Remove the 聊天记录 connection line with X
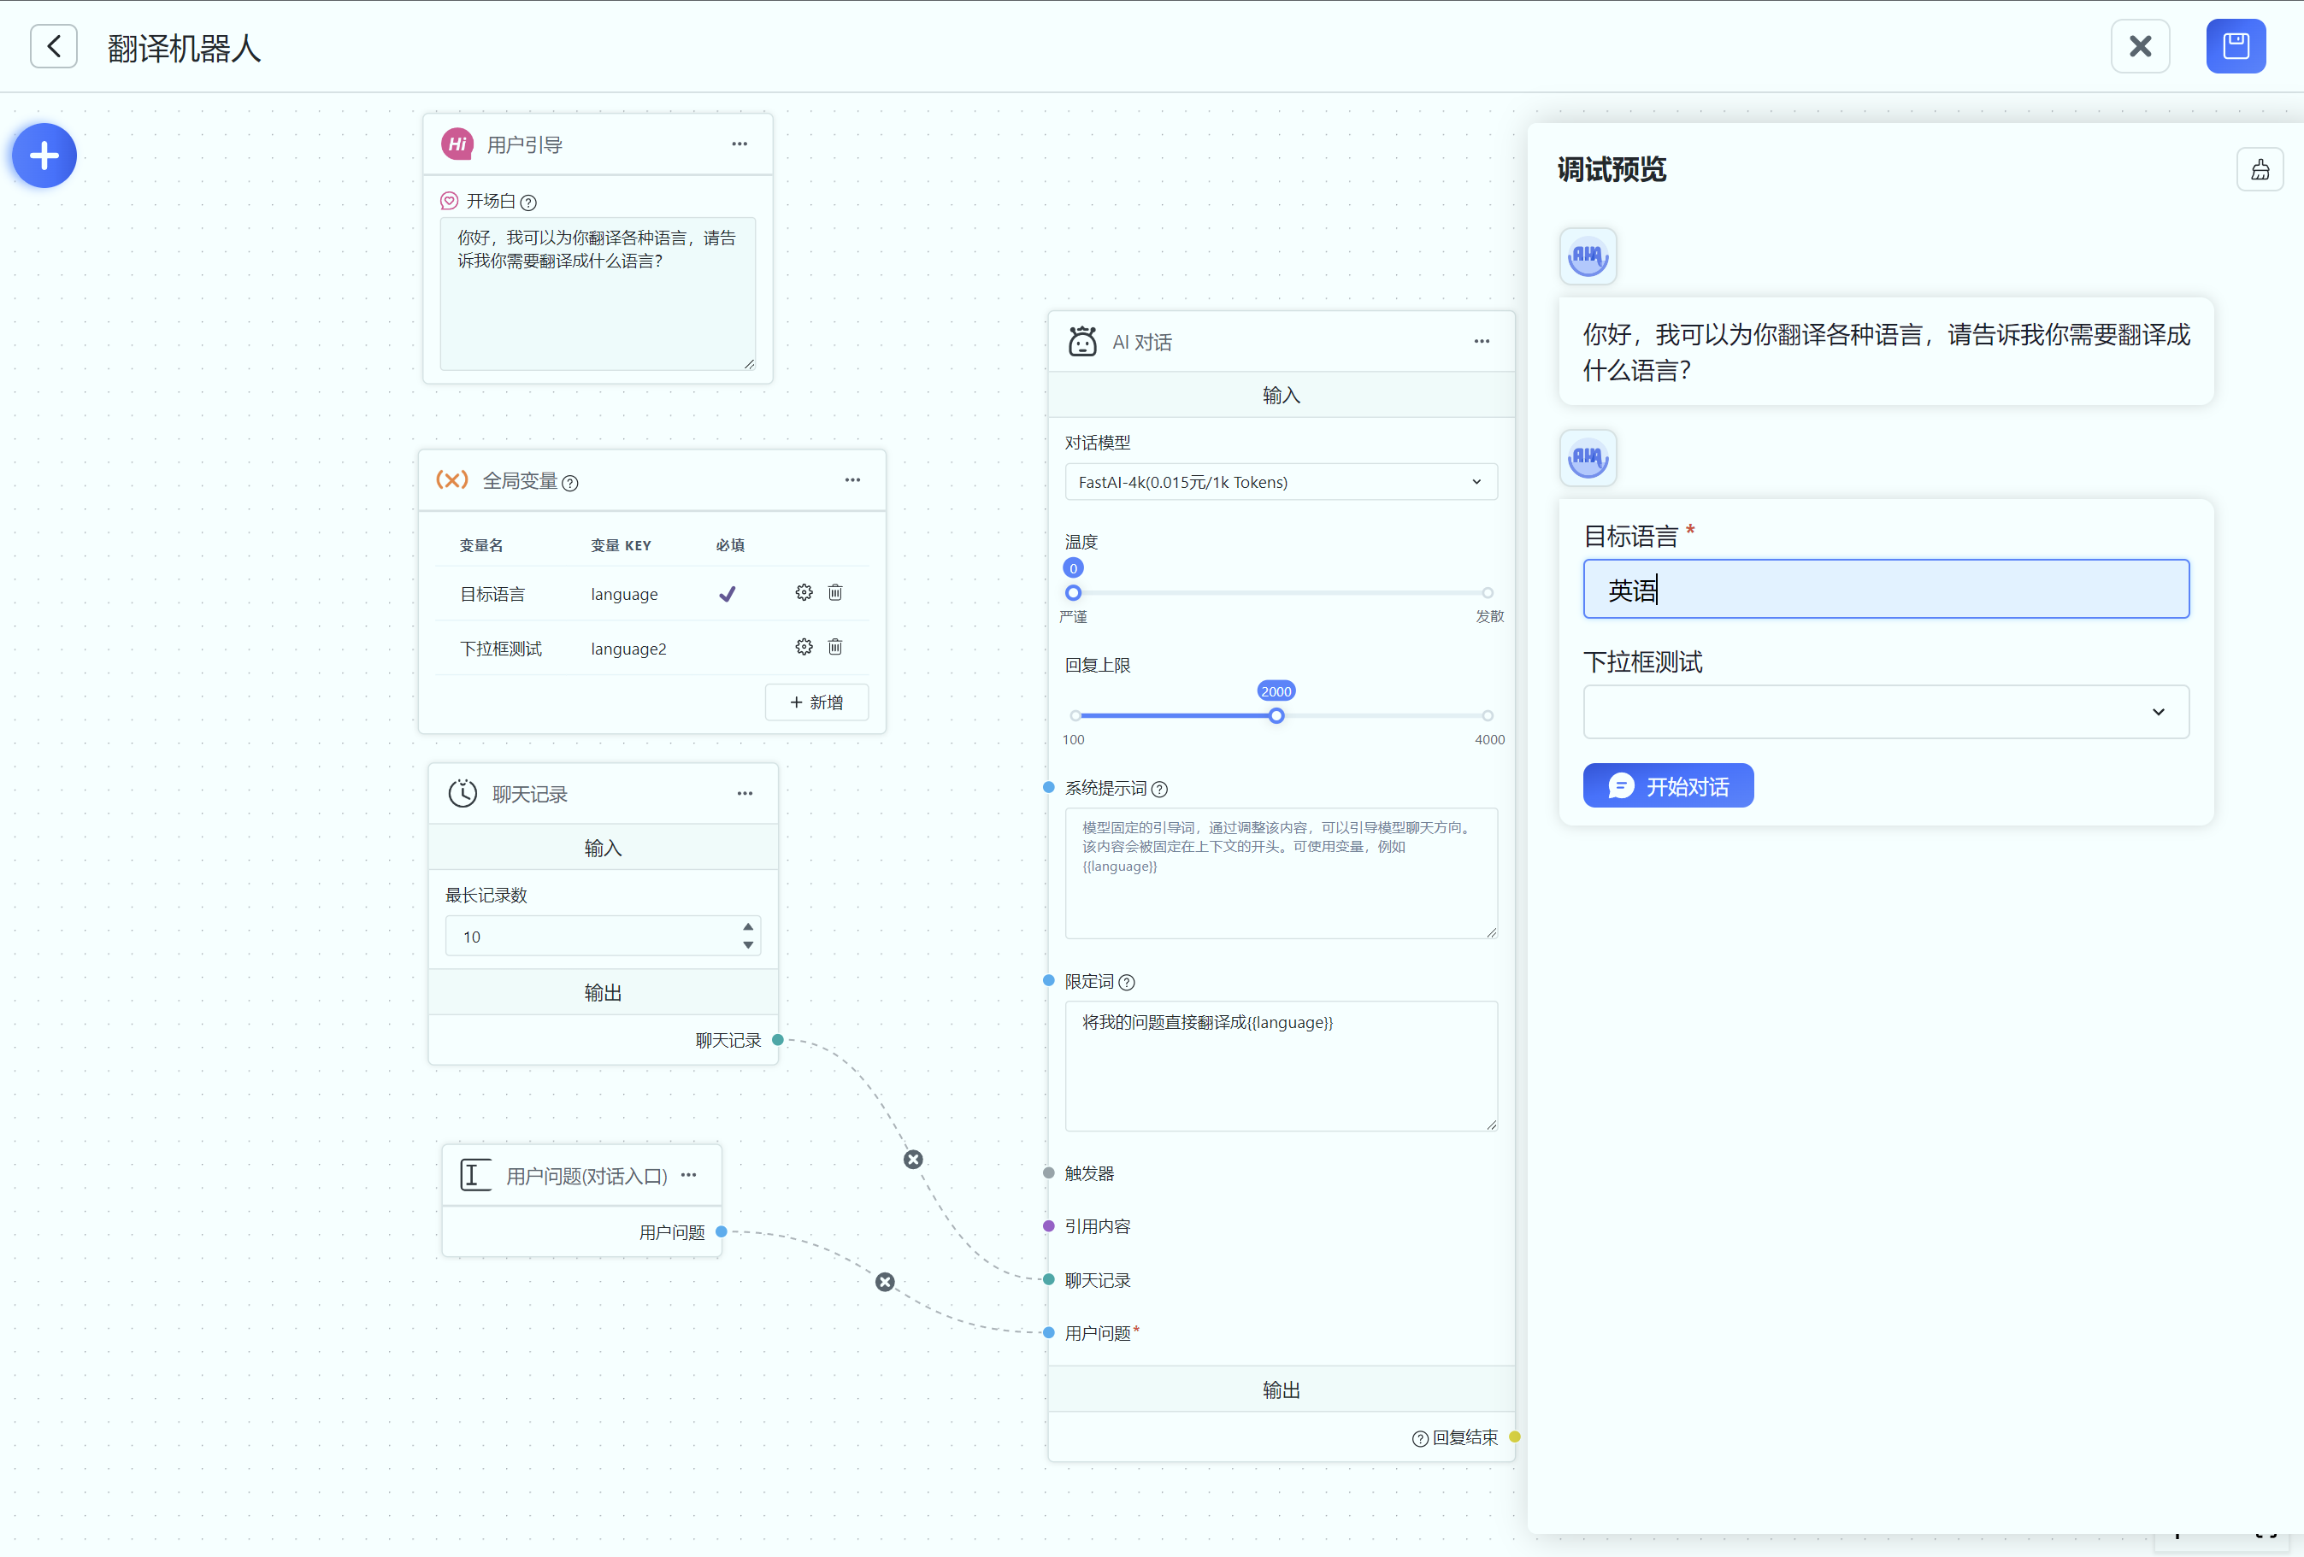Viewport: 2304px width, 1557px height. (913, 1160)
